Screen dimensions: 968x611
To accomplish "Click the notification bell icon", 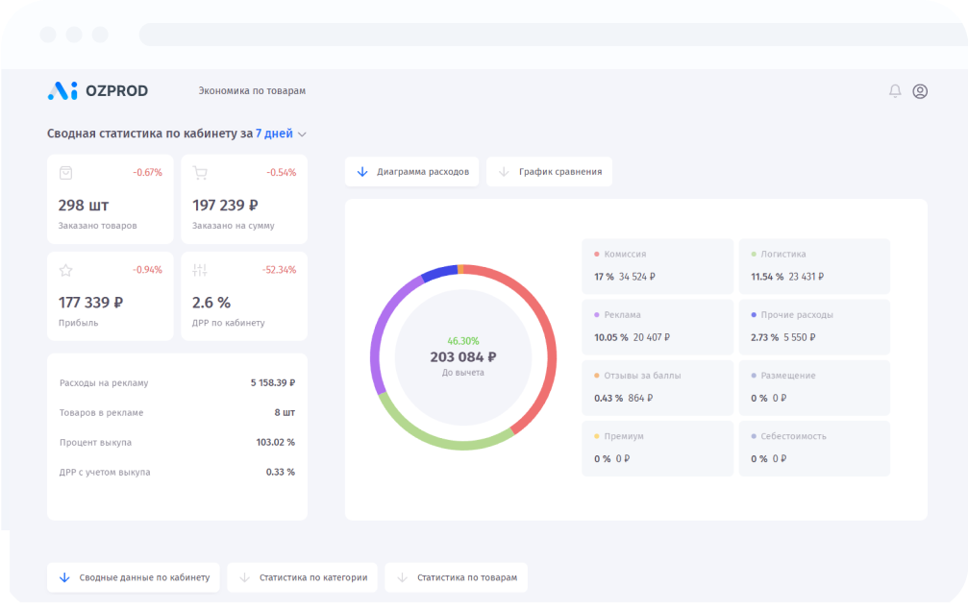I will click(895, 91).
